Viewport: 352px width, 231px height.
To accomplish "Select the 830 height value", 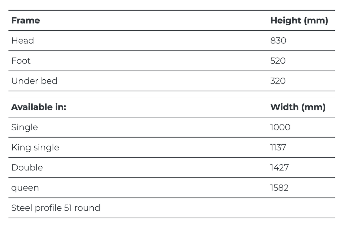I will [278, 41].
